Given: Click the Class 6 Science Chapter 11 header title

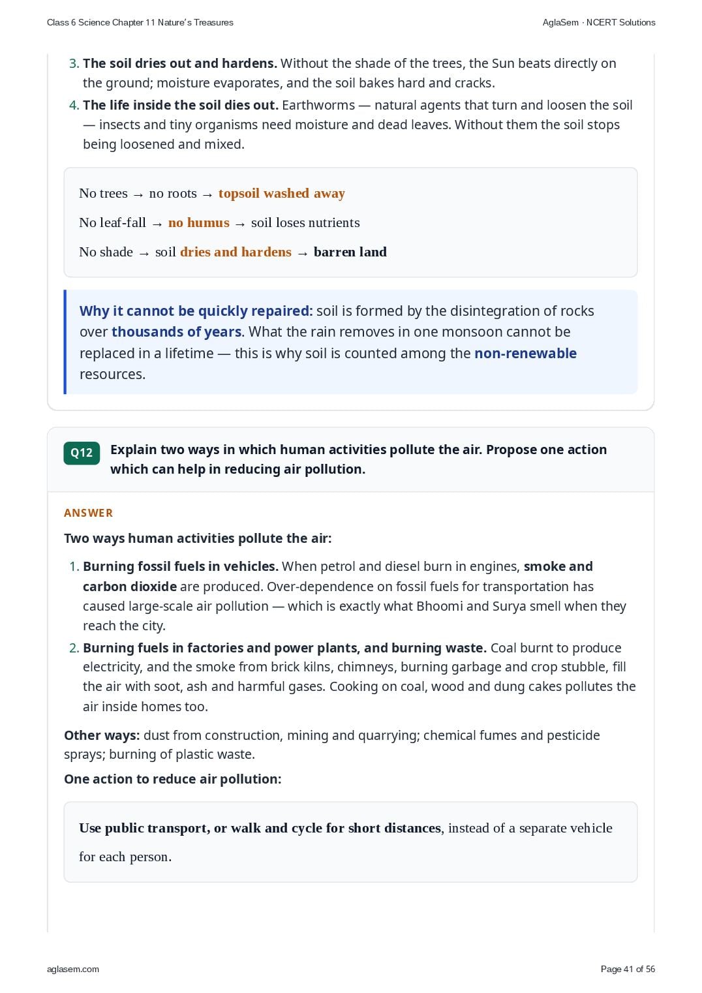Looking at the screenshot, I should [x=140, y=22].
